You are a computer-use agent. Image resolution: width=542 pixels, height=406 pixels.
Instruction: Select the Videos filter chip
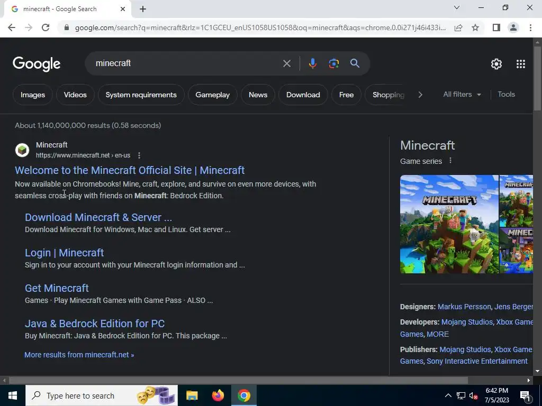(x=75, y=95)
